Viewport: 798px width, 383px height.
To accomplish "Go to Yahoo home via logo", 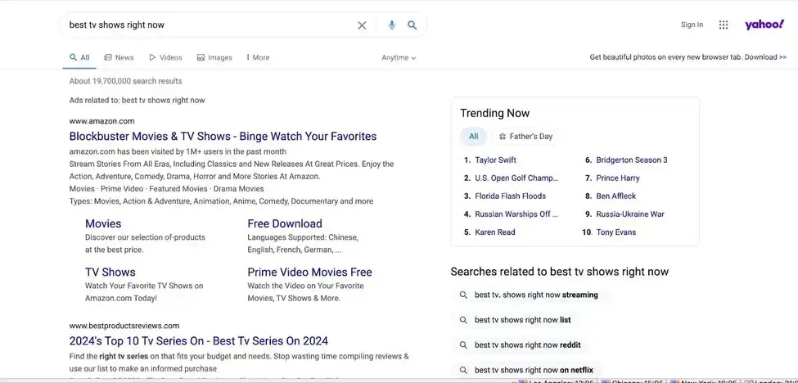I will pos(764,25).
